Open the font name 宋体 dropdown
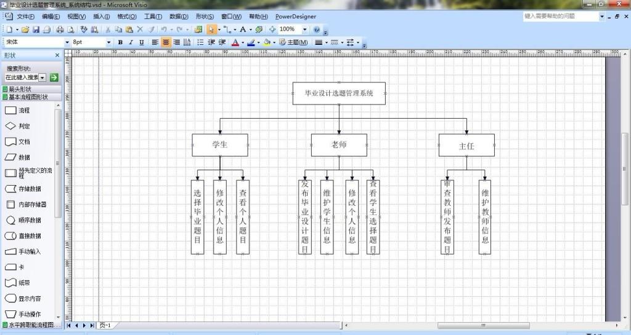The image size is (631, 335). point(67,42)
